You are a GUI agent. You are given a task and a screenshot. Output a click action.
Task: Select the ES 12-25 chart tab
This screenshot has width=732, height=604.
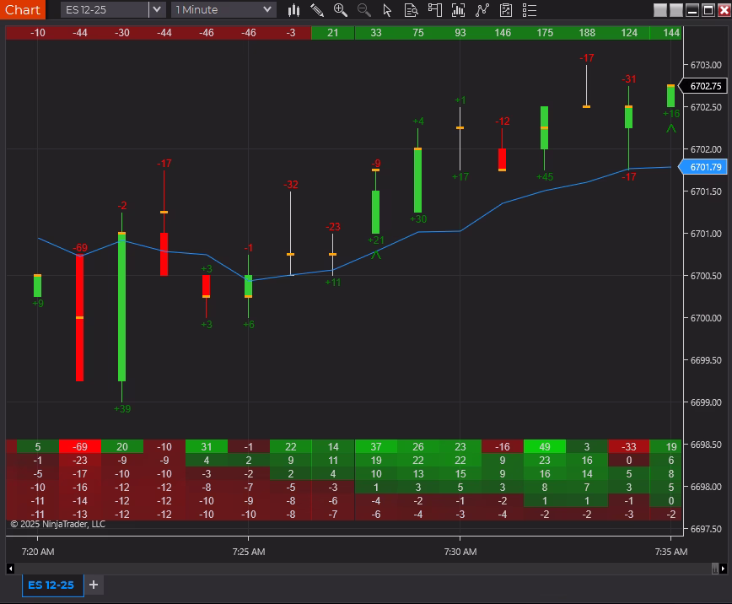[x=51, y=585]
